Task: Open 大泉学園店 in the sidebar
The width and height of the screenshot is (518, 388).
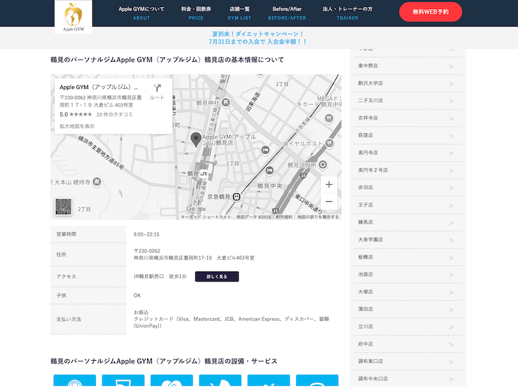Action: (x=408, y=240)
